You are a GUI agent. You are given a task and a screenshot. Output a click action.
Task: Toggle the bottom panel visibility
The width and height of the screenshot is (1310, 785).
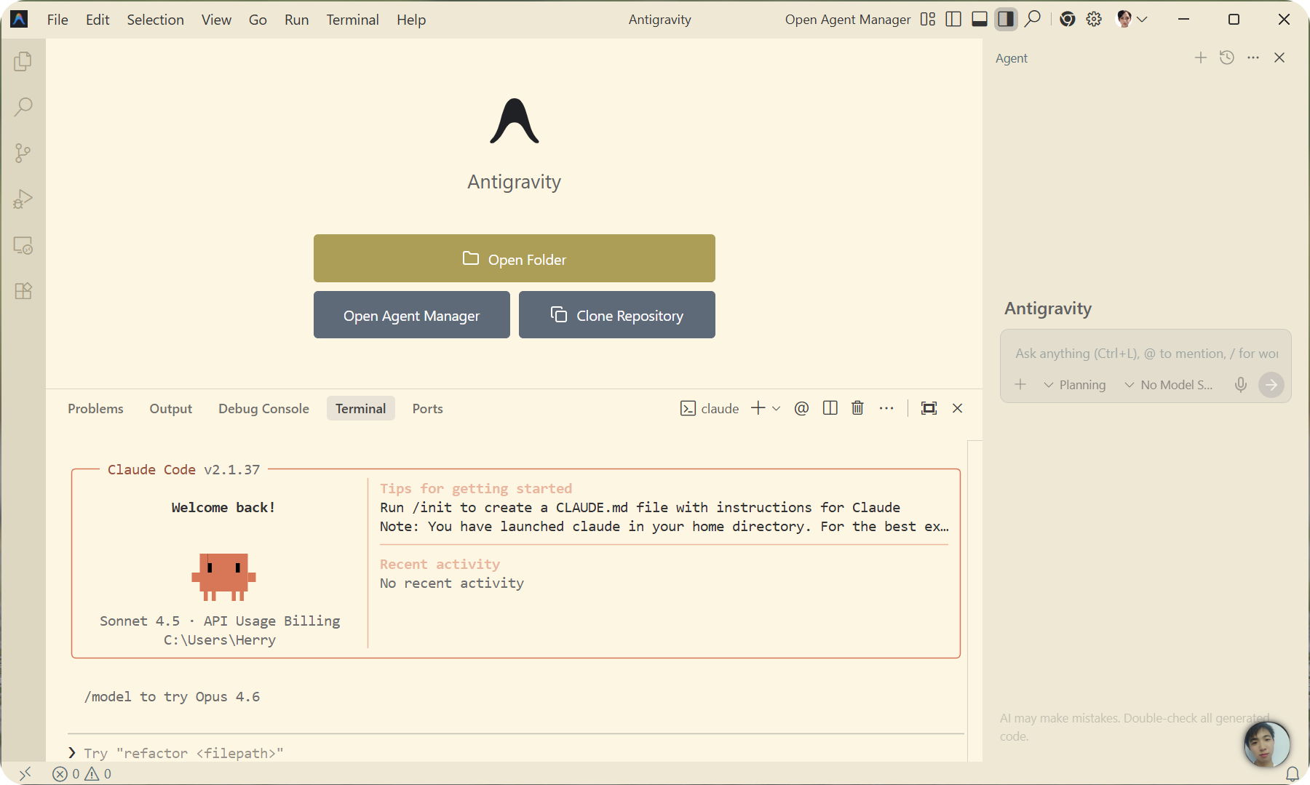click(980, 20)
